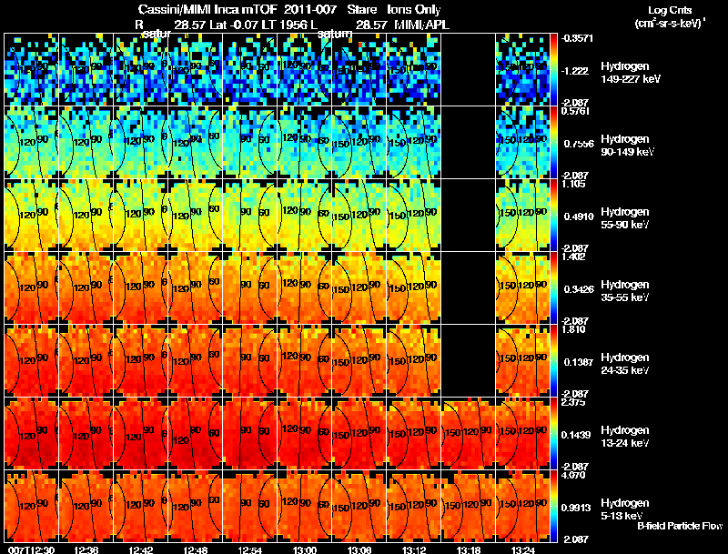Click the color bar beside Hydrogen 13-24 keV
The height and width of the screenshot is (554, 728).
click(x=553, y=434)
